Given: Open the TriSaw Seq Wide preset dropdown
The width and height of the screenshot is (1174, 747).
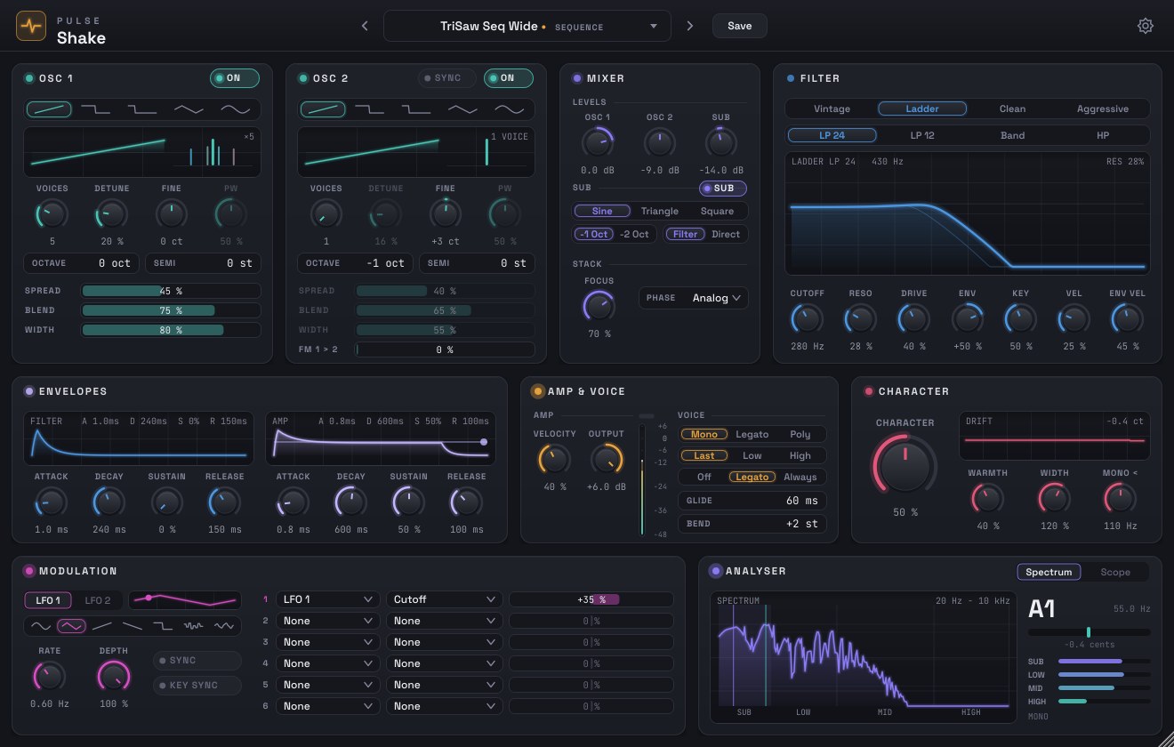Looking at the screenshot, I should coord(527,26).
